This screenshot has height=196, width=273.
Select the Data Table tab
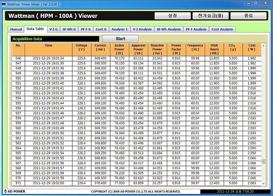click(x=35, y=29)
